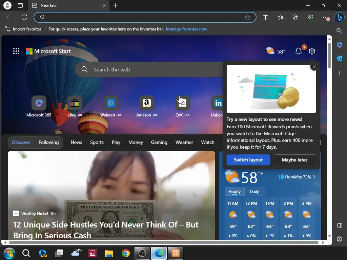Add sidebar app with plus icon
Viewport: 347px width, 260px height.
339,73
